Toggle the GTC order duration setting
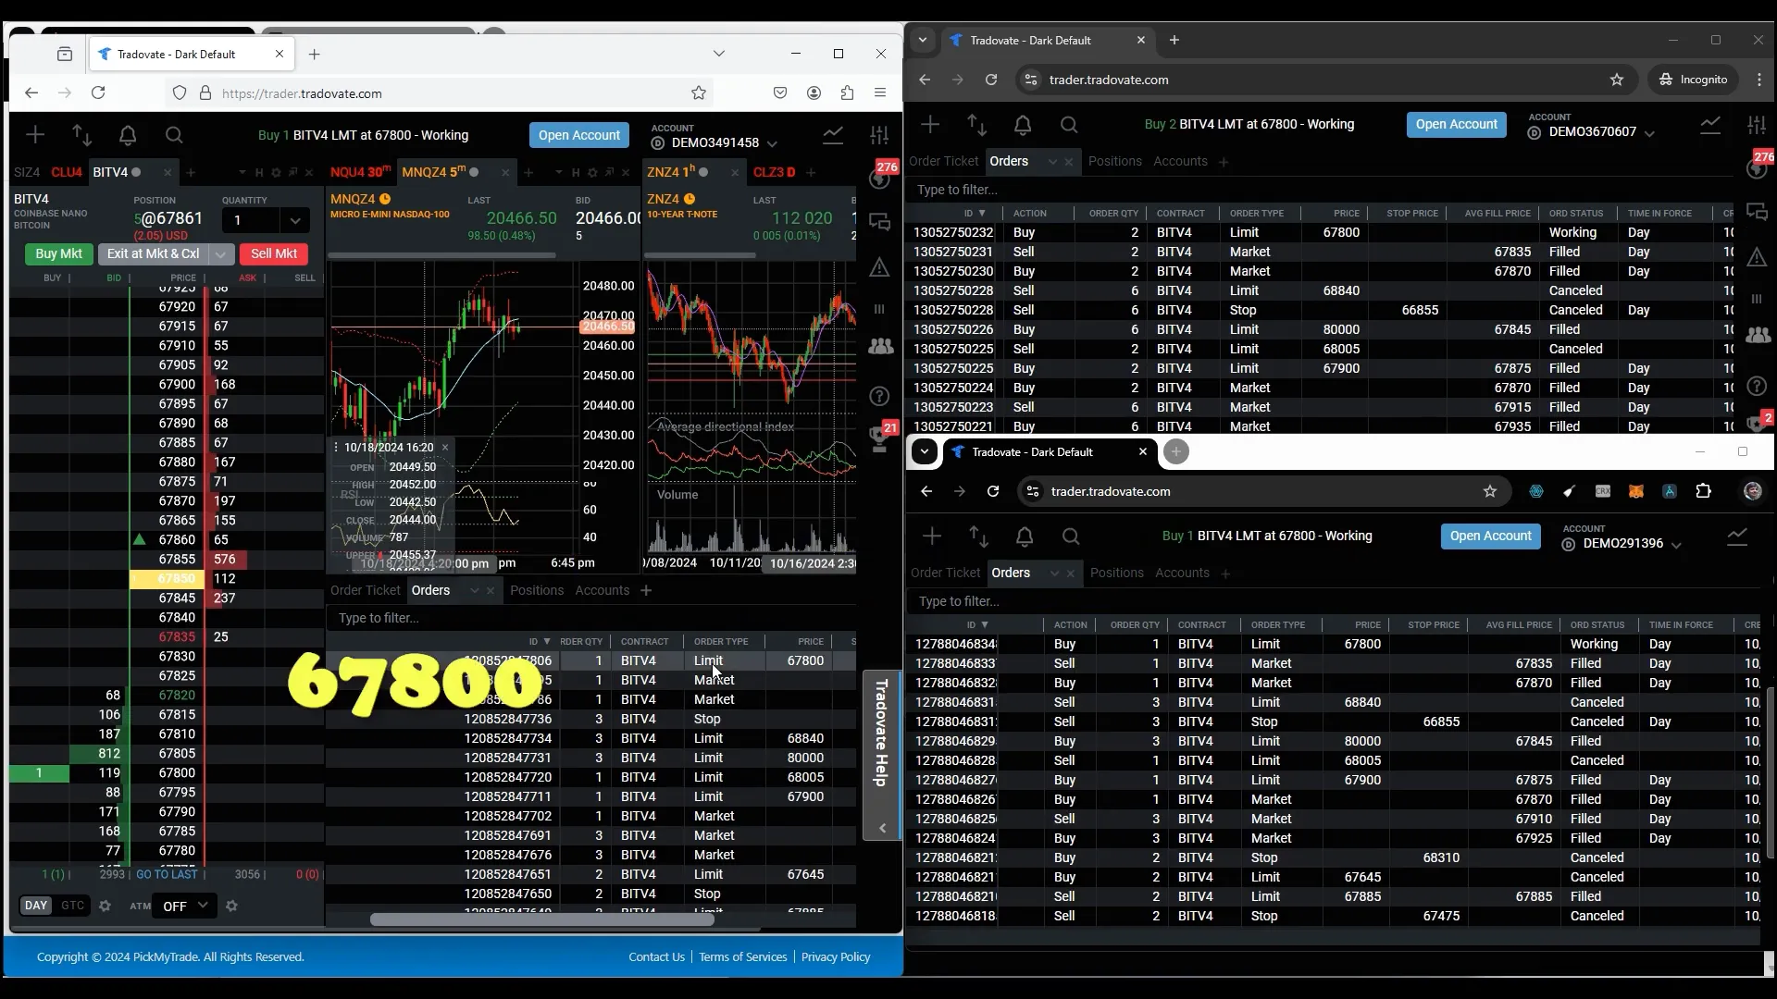This screenshot has height=999, width=1777. 72,905
